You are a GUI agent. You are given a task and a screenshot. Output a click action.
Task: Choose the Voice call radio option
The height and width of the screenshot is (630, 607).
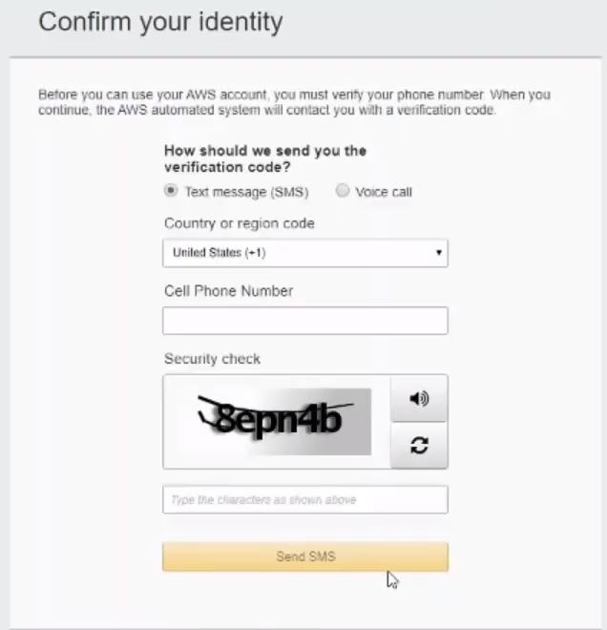click(343, 191)
